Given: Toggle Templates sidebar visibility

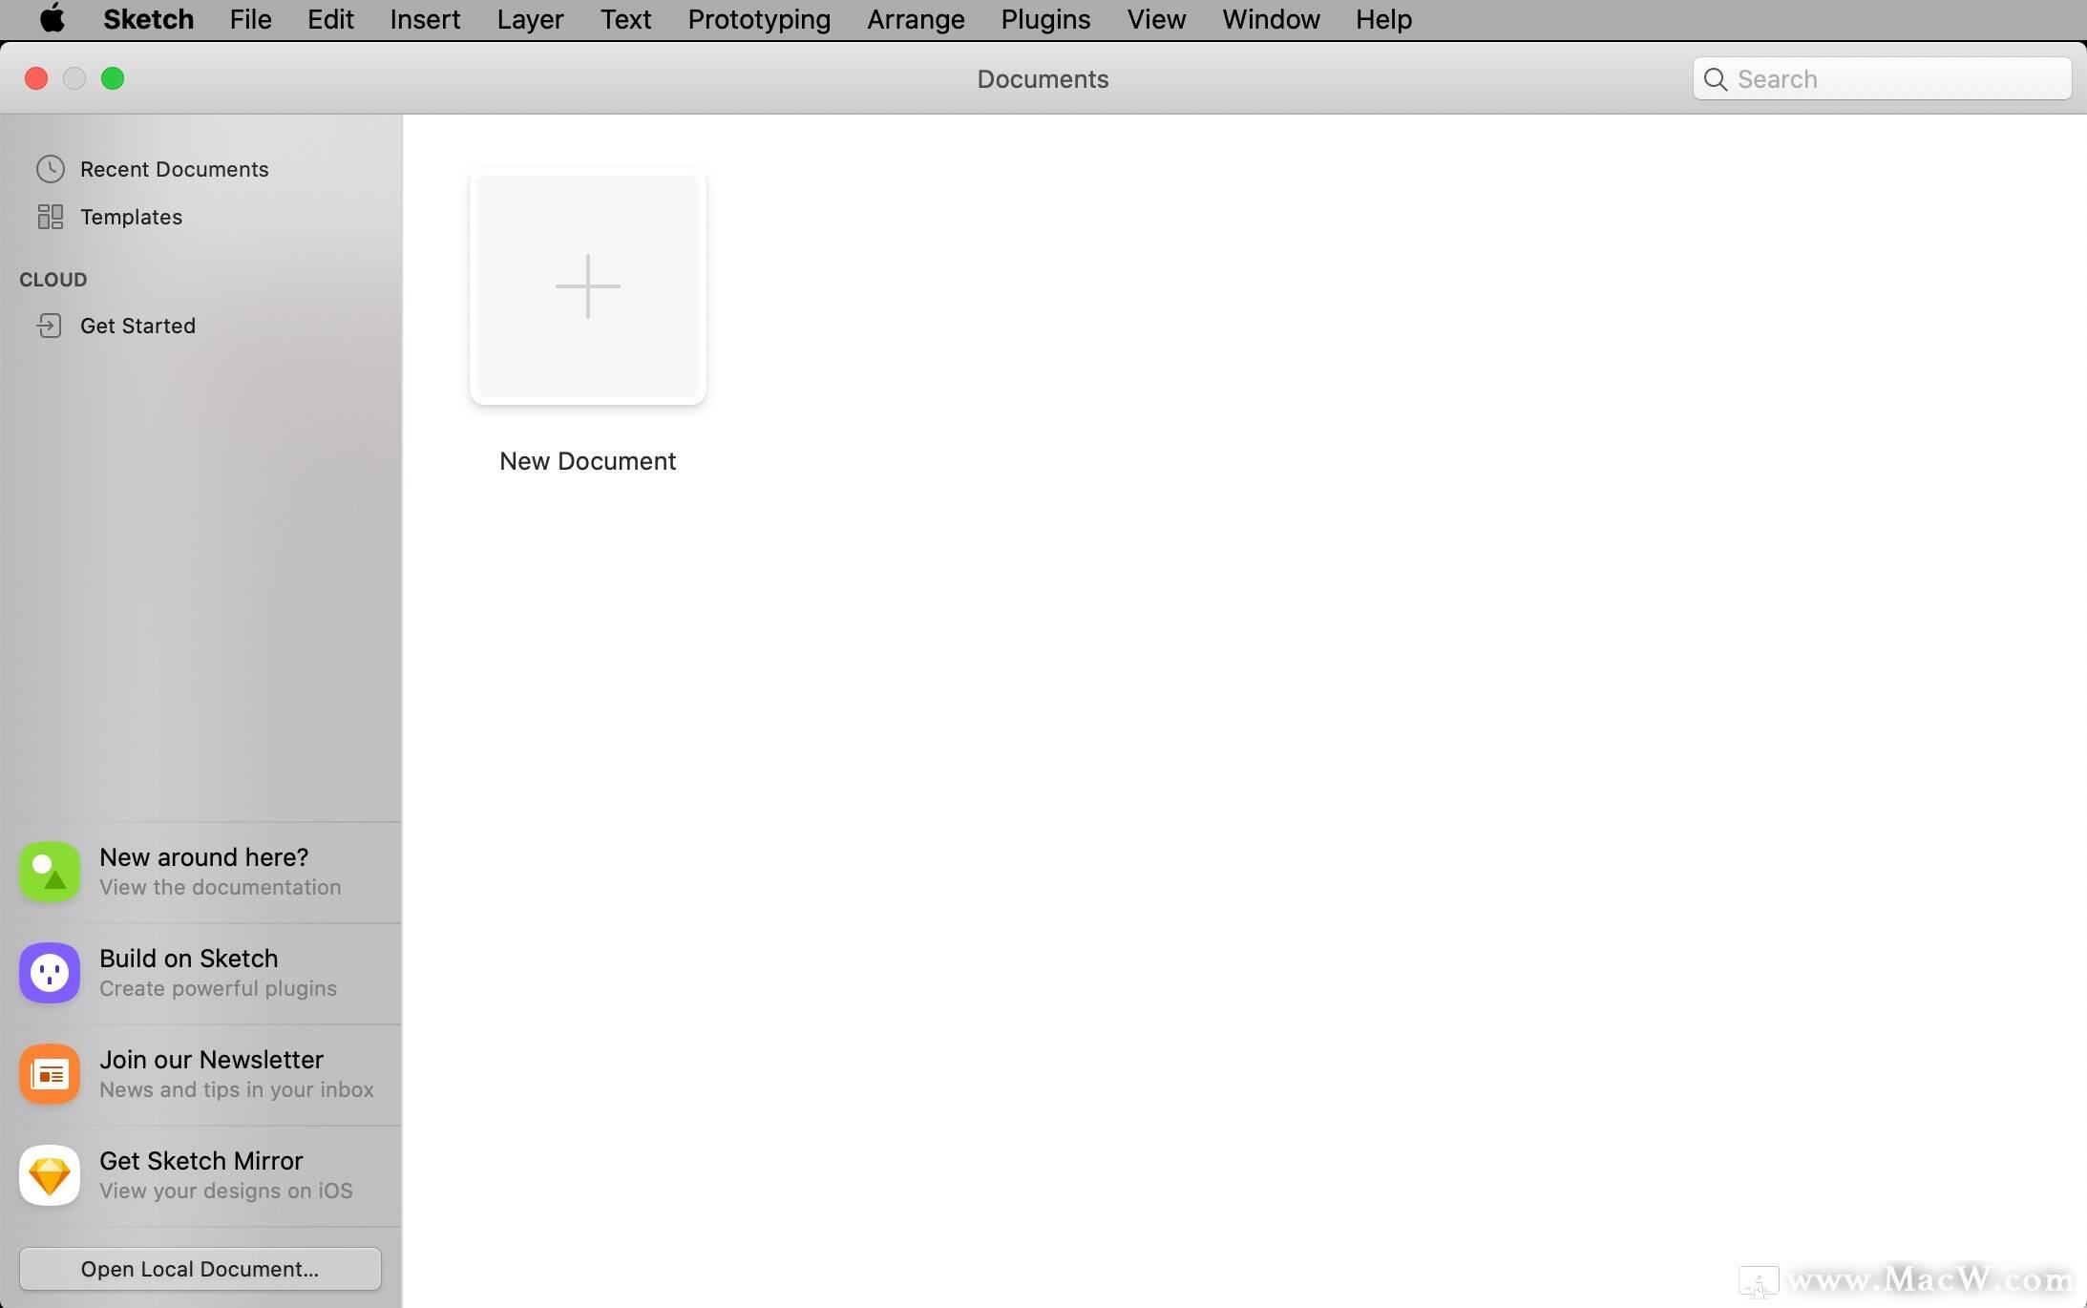Looking at the screenshot, I should [131, 216].
